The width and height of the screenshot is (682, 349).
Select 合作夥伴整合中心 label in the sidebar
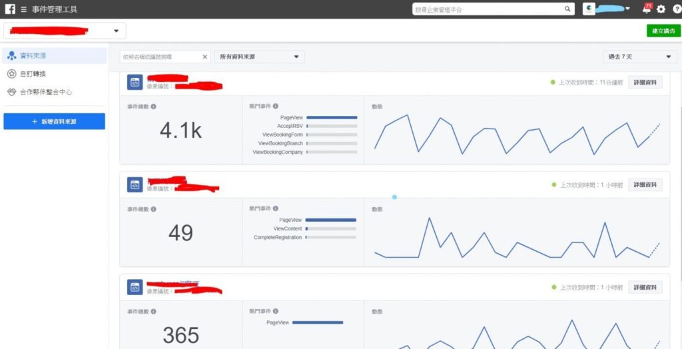coord(46,93)
